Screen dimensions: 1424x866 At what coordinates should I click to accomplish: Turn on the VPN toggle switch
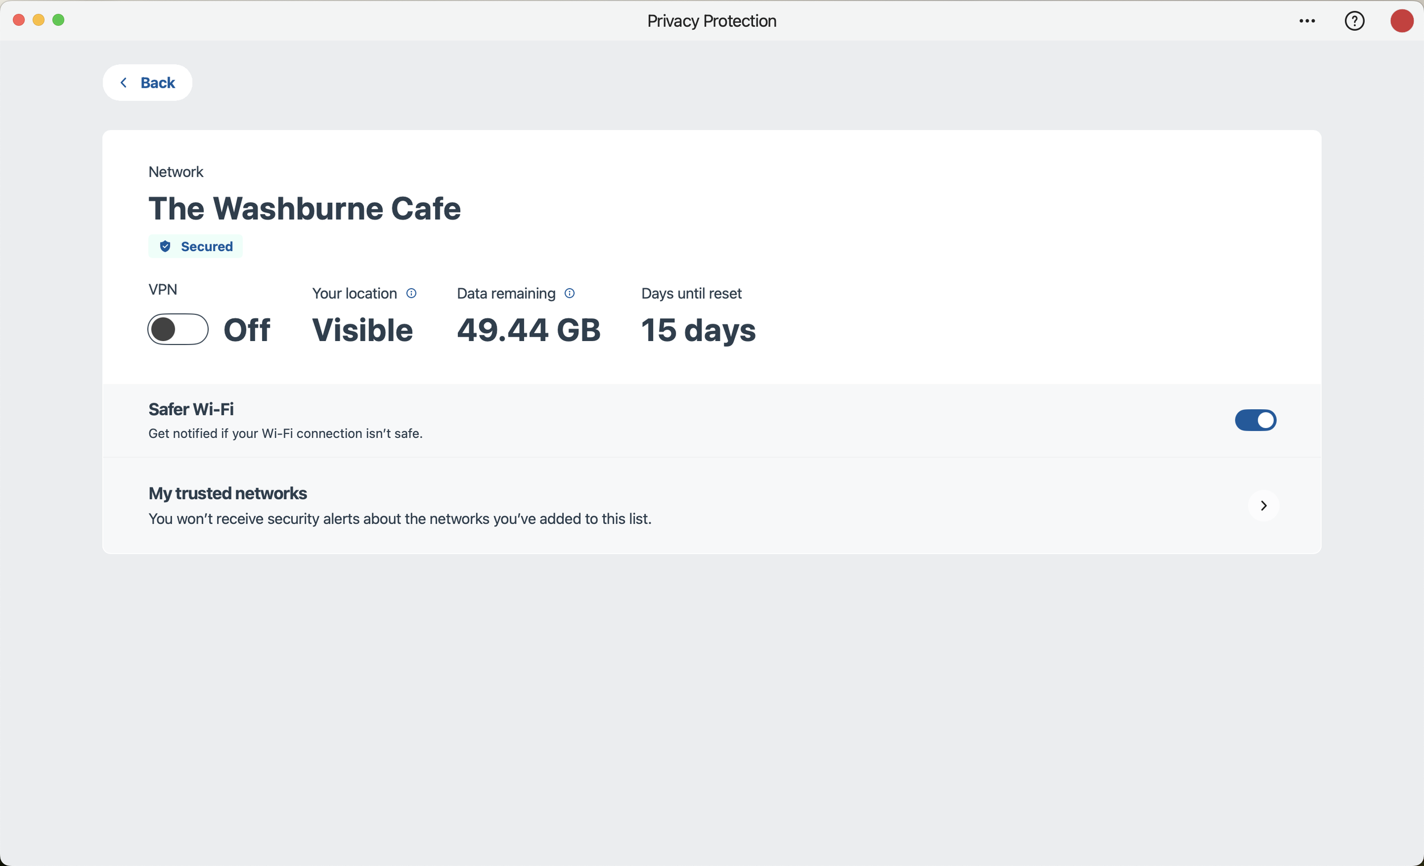pyautogui.click(x=178, y=329)
